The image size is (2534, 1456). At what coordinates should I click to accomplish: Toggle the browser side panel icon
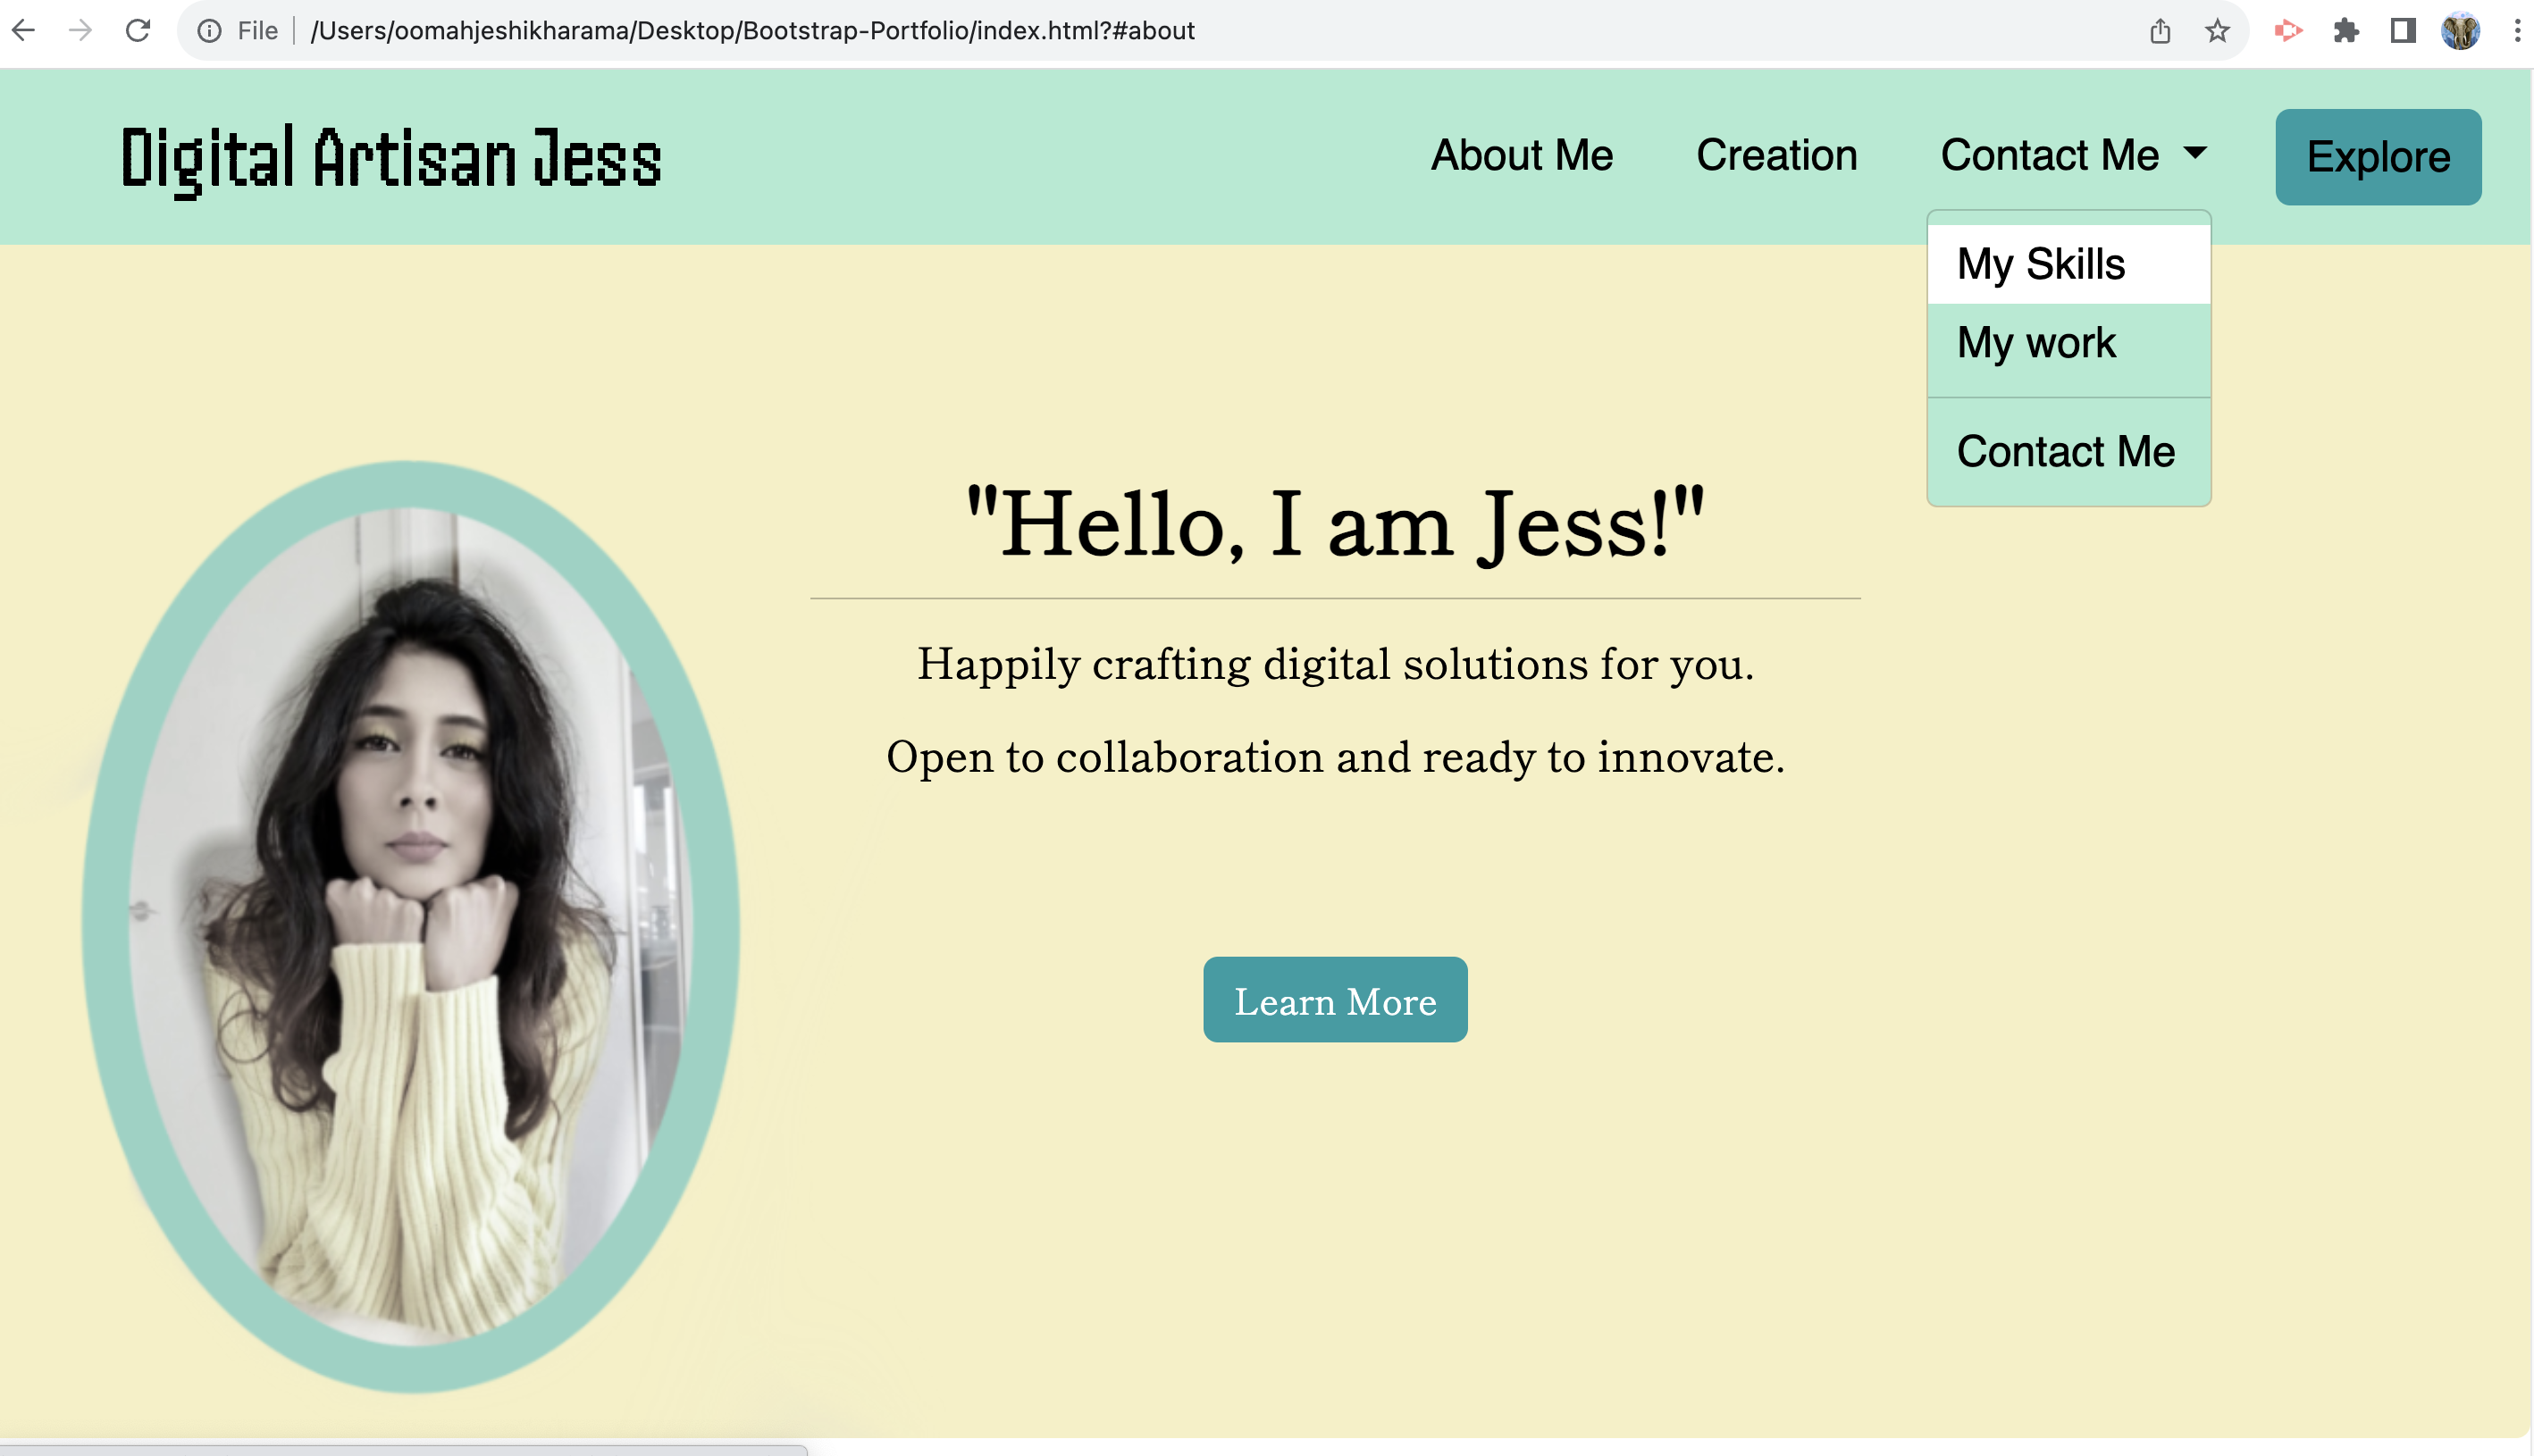(x=2403, y=31)
